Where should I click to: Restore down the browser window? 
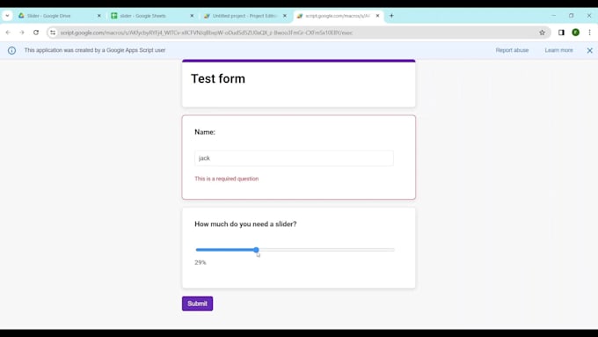571,16
